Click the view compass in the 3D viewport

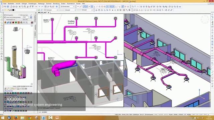(x=205, y=19)
